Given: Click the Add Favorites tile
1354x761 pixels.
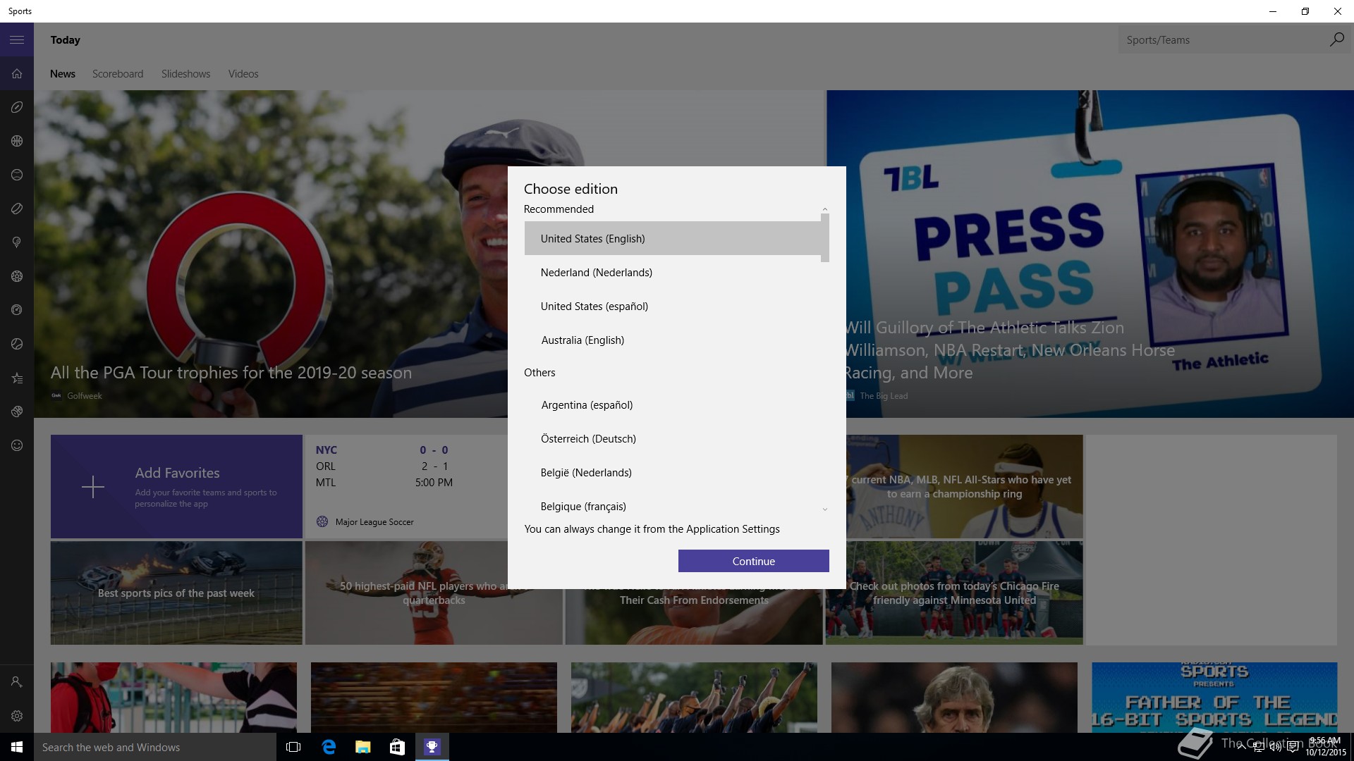Looking at the screenshot, I should [176, 487].
